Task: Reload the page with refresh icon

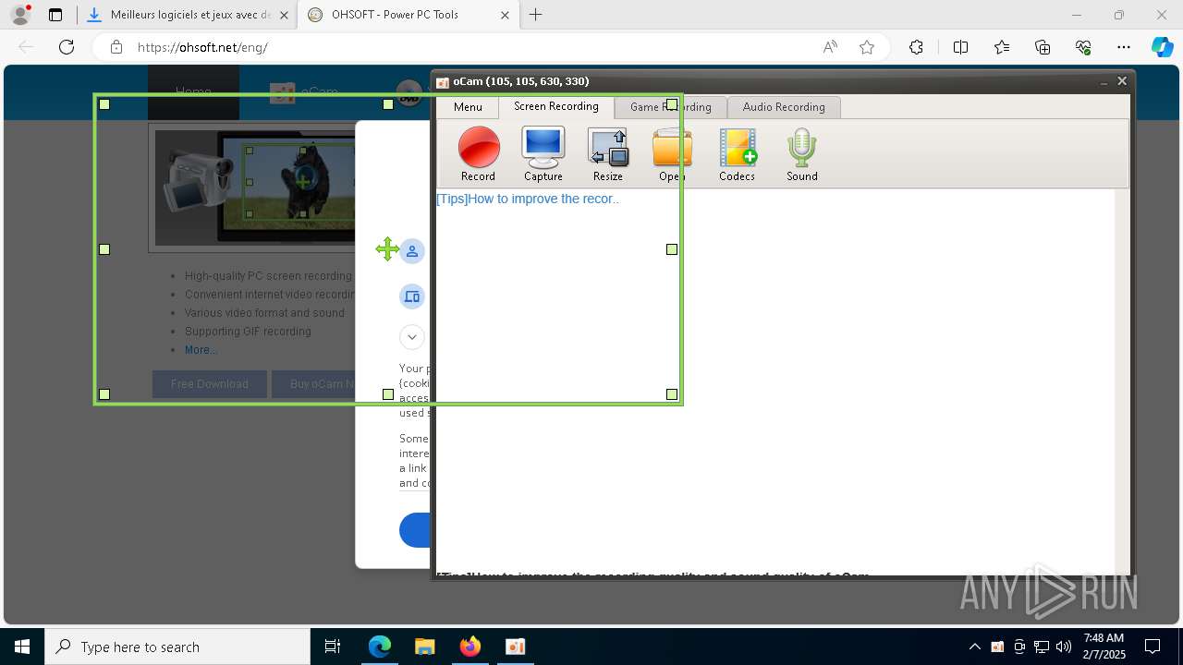Action: pyautogui.click(x=67, y=47)
